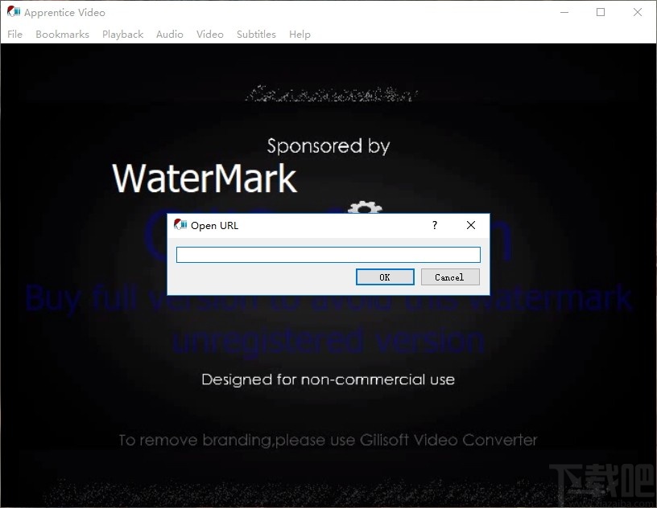Viewport: 657px width, 508px height.
Task: Open the Bookmarks menu
Action: pos(62,35)
